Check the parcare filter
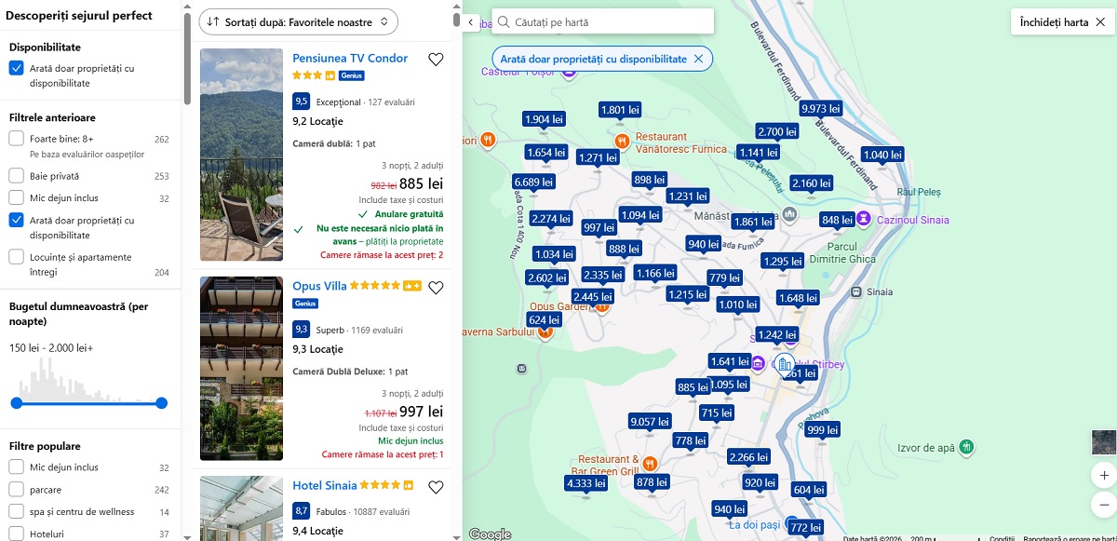Image resolution: width=1117 pixels, height=541 pixels. [17, 489]
